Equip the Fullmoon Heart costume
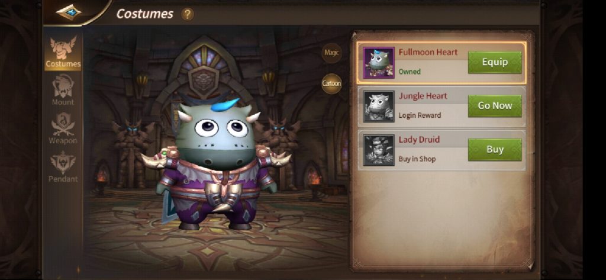606x280 pixels. [495, 62]
